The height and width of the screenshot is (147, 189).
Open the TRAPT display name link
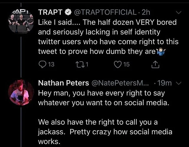pyautogui.click(x=50, y=12)
